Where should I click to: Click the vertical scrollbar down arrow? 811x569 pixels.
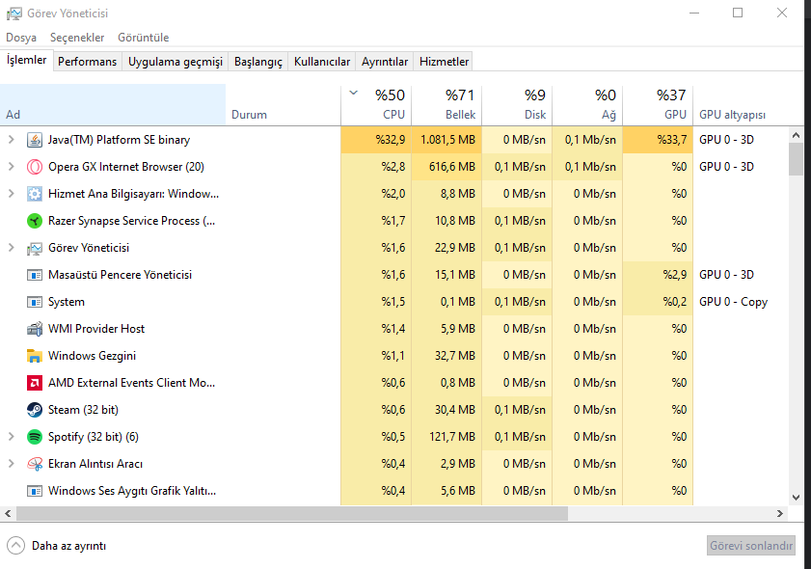(x=796, y=498)
